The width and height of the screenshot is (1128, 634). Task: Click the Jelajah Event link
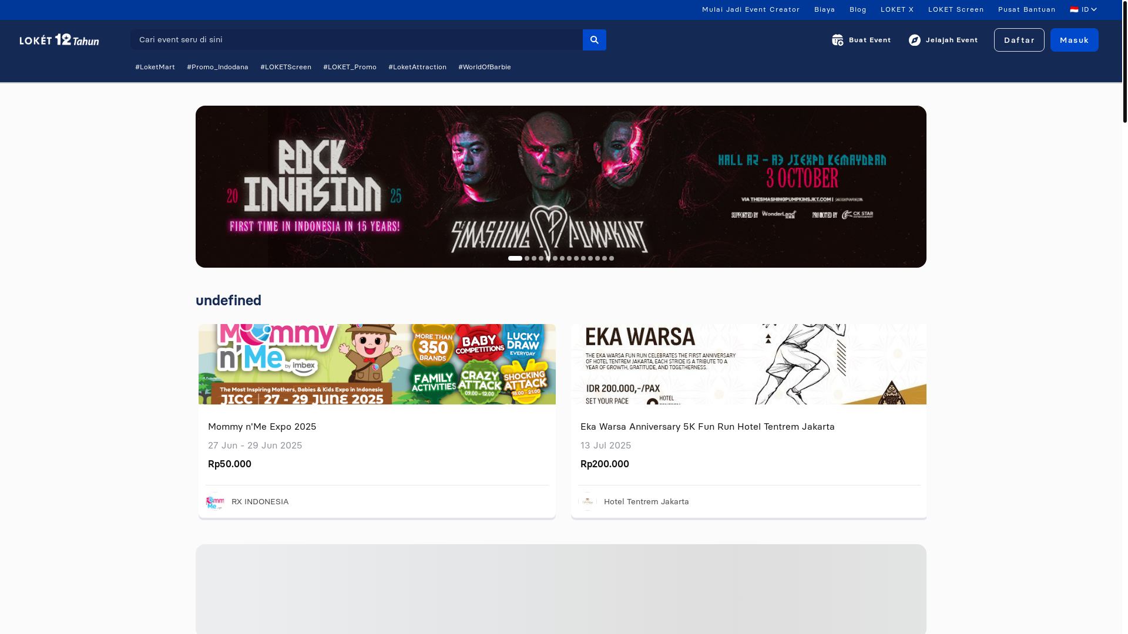(x=952, y=40)
